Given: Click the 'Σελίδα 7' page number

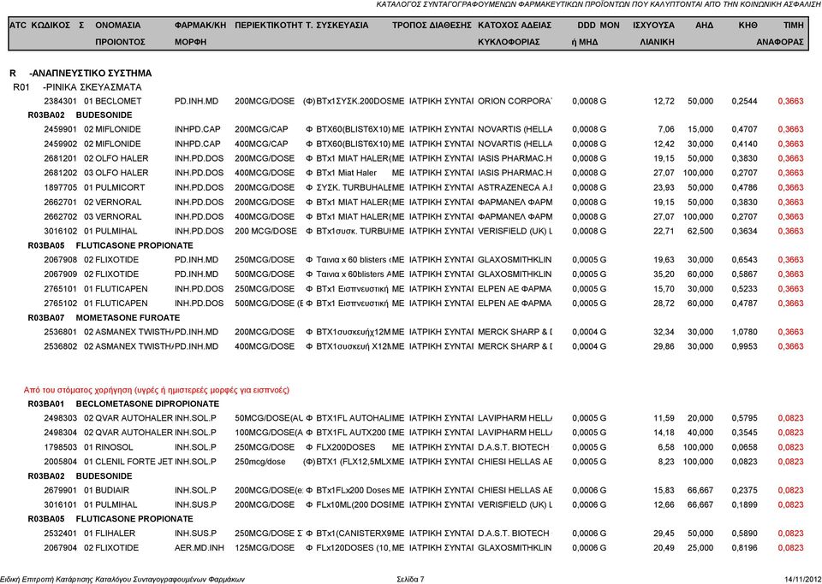Looking at the screenshot, I should click(x=411, y=579).
